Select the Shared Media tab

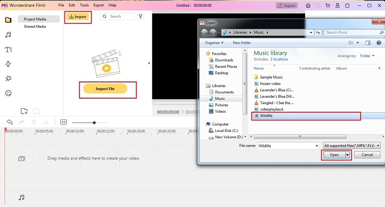pos(35,26)
